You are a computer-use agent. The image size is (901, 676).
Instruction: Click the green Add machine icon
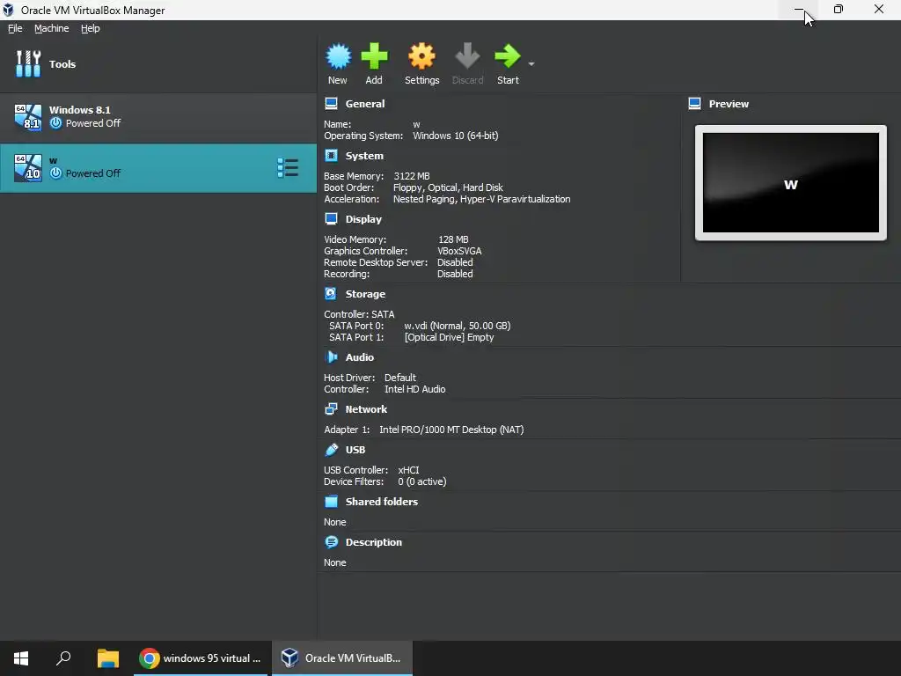(374, 56)
